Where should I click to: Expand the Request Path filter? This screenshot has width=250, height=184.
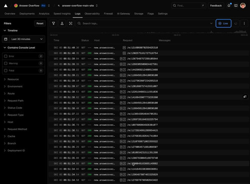(x=13, y=101)
